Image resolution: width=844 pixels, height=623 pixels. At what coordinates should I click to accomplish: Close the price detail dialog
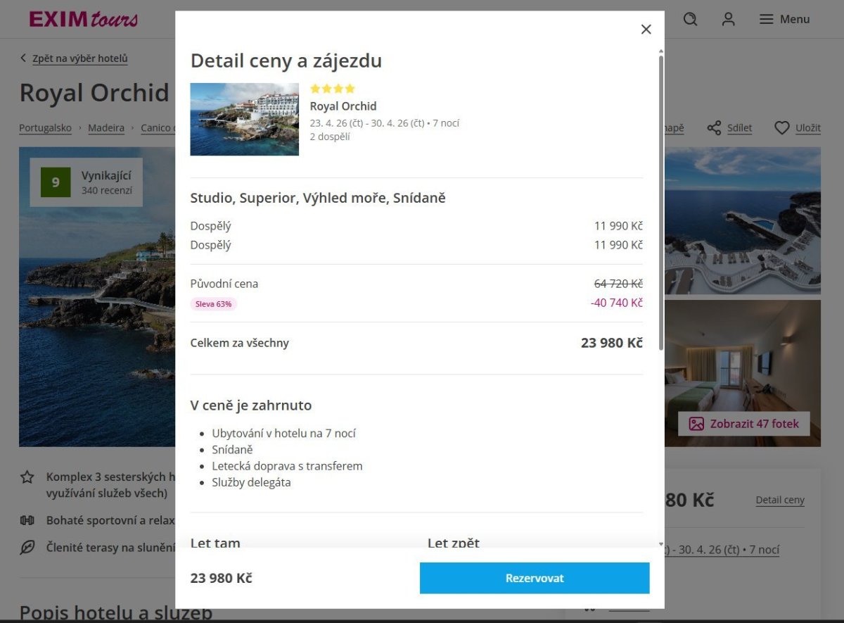click(646, 30)
